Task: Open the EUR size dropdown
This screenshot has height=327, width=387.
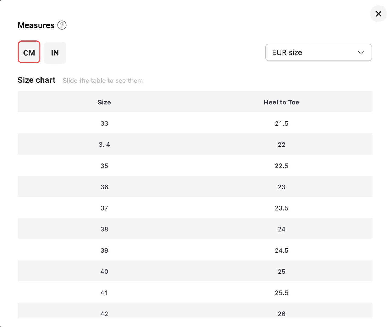Action: point(318,52)
